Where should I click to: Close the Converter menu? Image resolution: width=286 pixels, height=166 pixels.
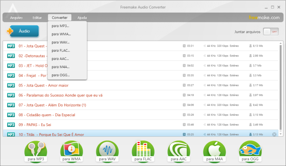click(x=60, y=18)
